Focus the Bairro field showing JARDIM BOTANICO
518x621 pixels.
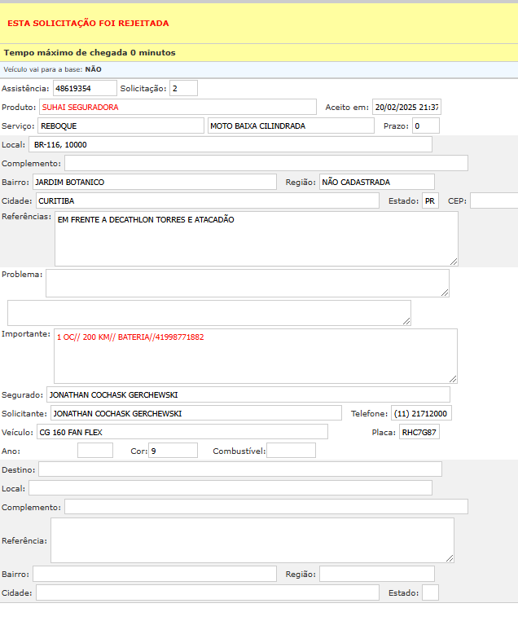(155, 182)
